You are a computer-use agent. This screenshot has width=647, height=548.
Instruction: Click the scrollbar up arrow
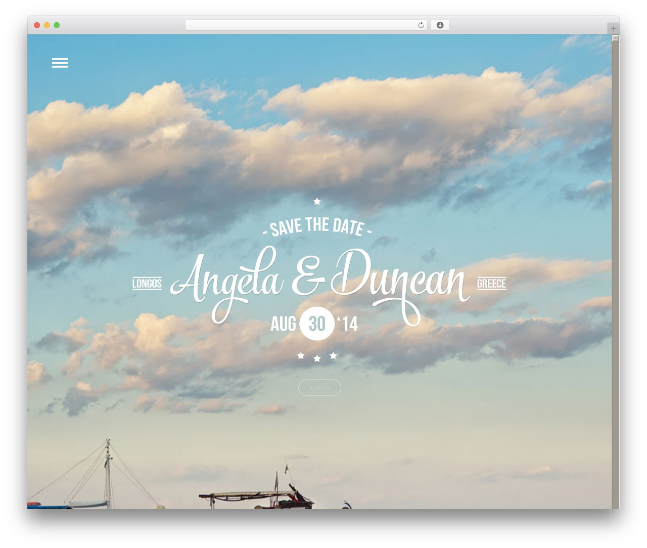click(615, 38)
